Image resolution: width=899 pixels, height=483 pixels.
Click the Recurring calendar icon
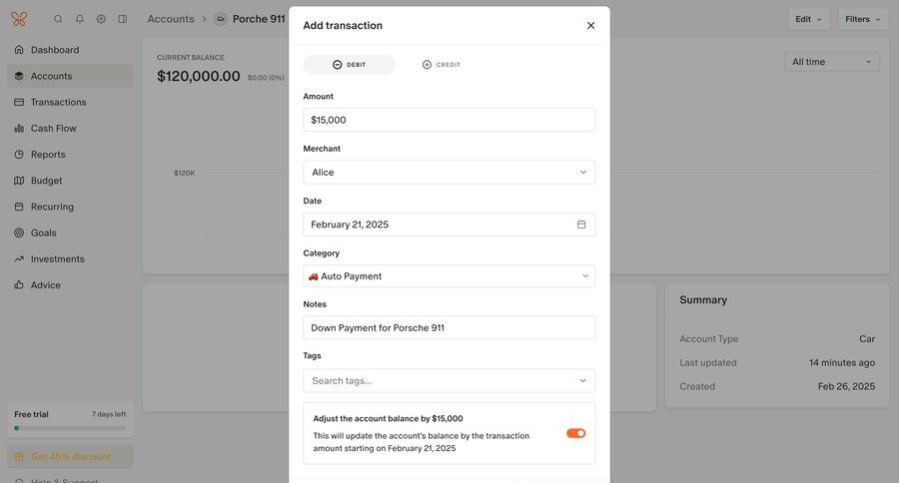(19, 207)
